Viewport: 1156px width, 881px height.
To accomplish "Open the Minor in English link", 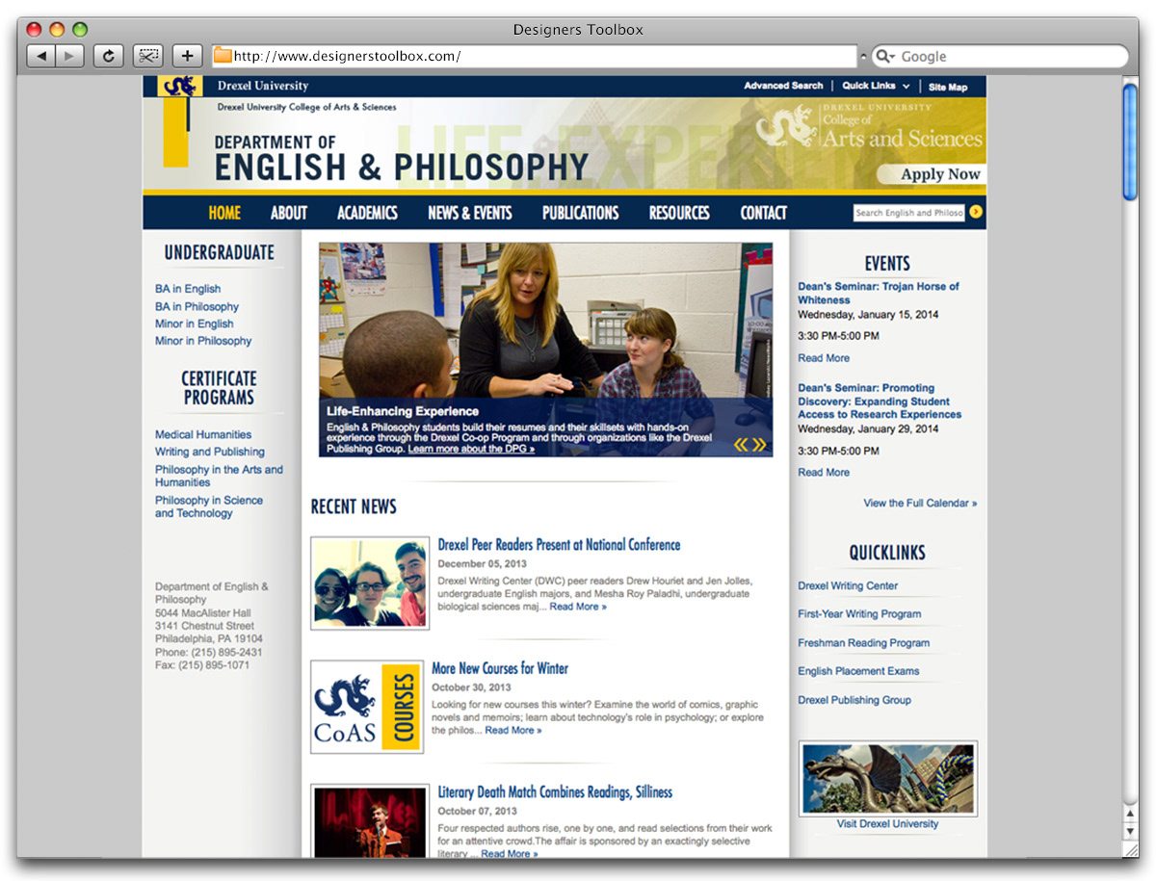I will (195, 324).
